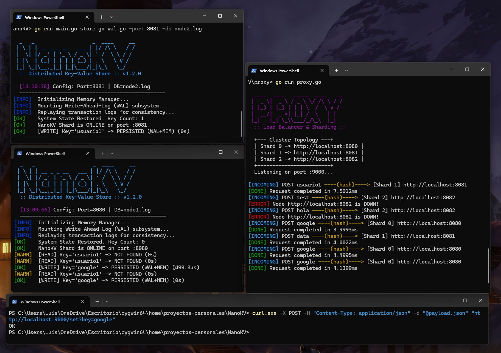This screenshot has height=353, width=501.
Task: Click 'POST data' incoming request line
Action: pyautogui.click(x=352, y=236)
